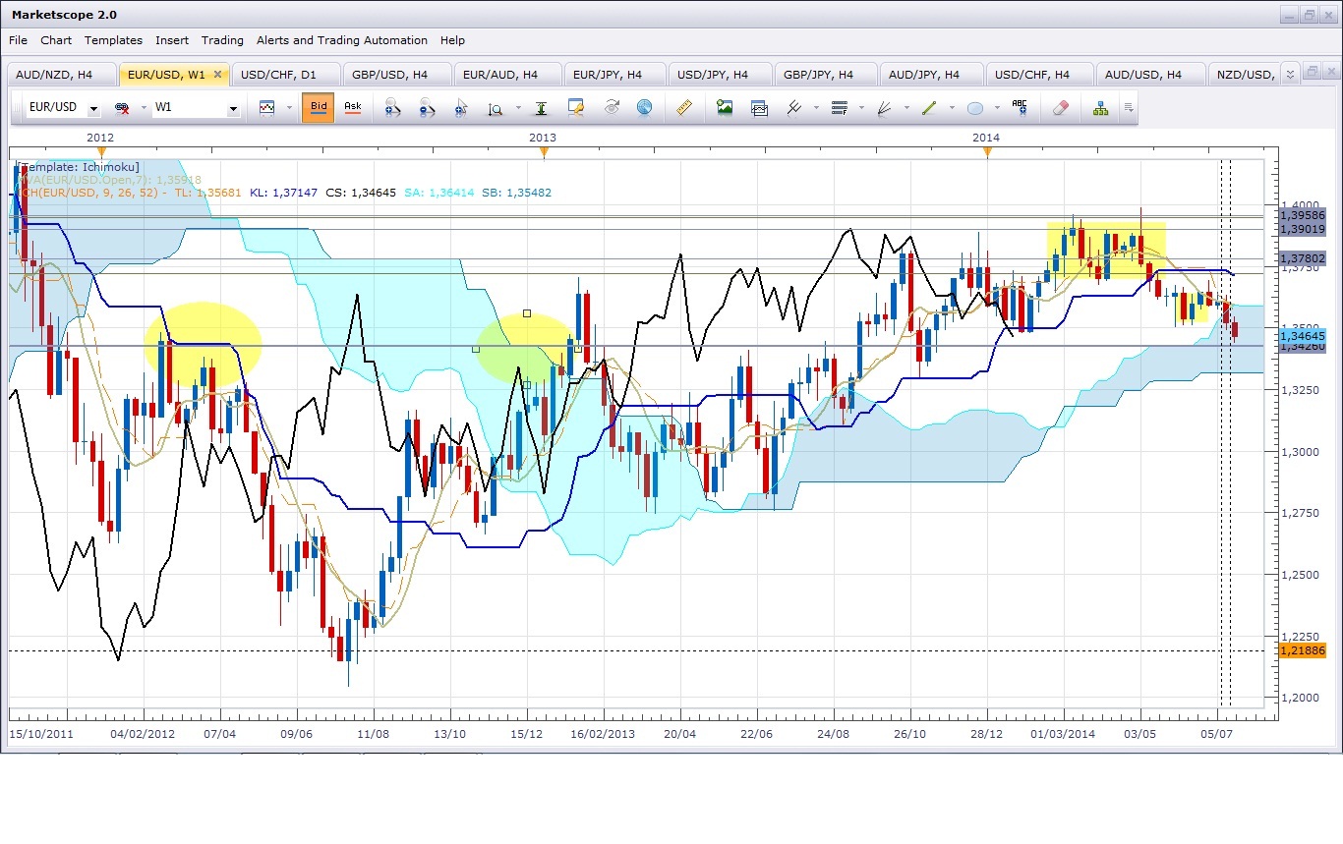Select the eraser tool in toolbar
1343x844 pixels.
coord(1059,108)
